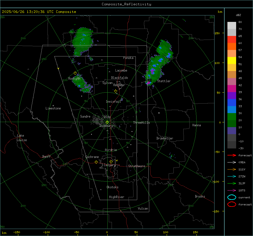This screenshot has width=253, height=236.
Task: Click the Composite_Reflectivity title
Action: [x=126, y=4]
